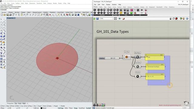Open the Solution menu in Grasshopper

[114, 5]
